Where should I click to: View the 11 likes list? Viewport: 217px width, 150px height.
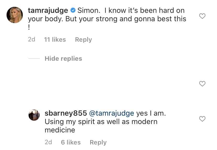tap(55, 40)
